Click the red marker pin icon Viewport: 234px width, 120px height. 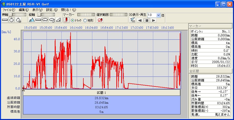(66, 20)
